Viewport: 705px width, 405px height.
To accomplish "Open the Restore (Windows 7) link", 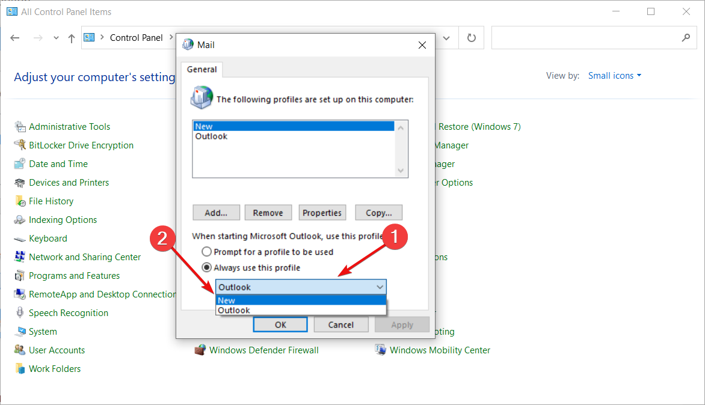I will click(x=479, y=127).
